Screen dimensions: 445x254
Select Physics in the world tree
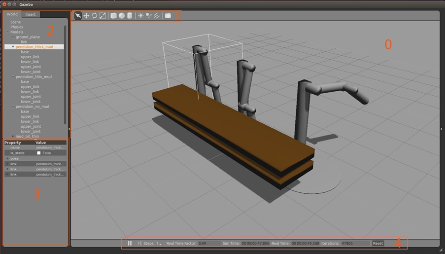point(17,27)
